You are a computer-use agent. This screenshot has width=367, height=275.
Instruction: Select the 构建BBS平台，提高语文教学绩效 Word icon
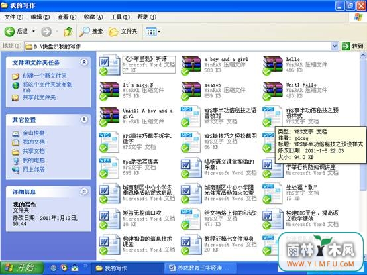pyautogui.click(x=272, y=219)
